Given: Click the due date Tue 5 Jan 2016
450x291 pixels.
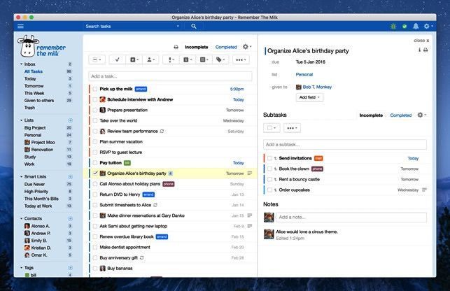Looking at the screenshot, I should pyautogui.click(x=310, y=62).
